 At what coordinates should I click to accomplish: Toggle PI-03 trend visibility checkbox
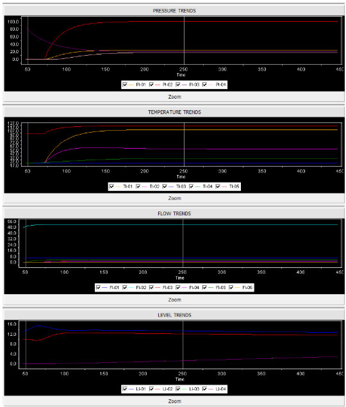[x=178, y=85]
